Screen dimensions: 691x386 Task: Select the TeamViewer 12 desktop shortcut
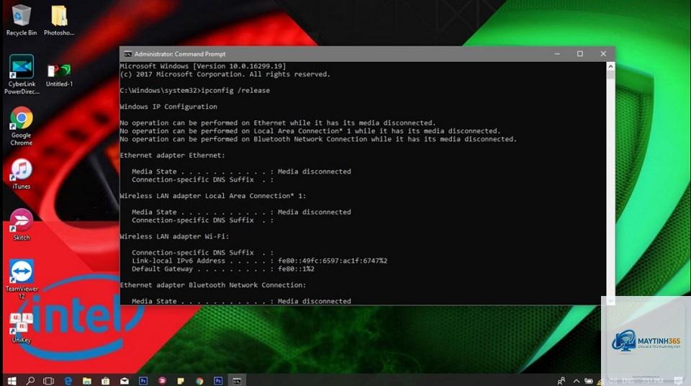tap(22, 279)
